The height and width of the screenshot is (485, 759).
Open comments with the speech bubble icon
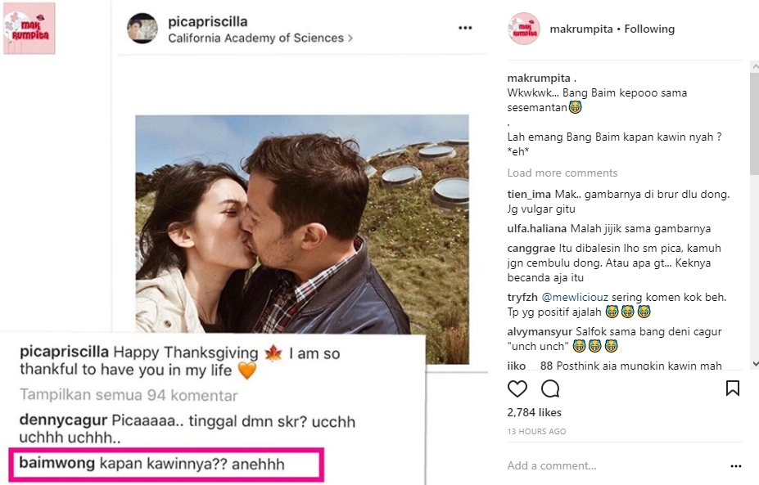click(550, 388)
